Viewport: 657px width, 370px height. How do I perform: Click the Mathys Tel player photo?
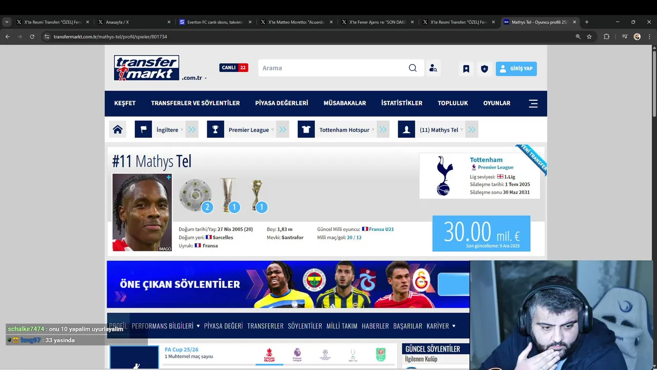(142, 212)
